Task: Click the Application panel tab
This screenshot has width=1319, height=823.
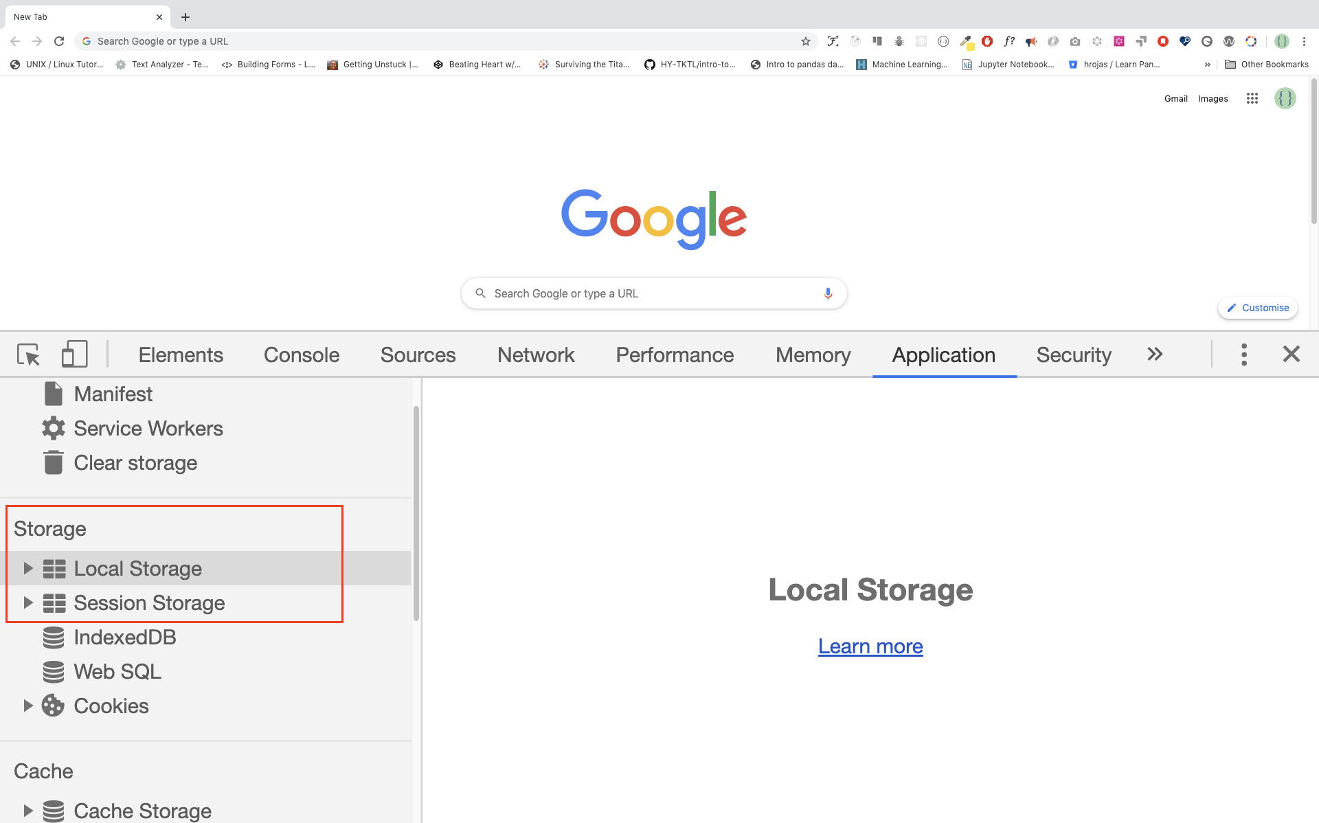Action: coord(943,354)
